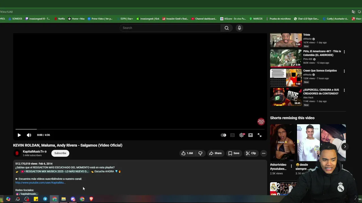Viewport: 362px width, 203px height.
Task: Save the video to a playlist
Action: (x=234, y=153)
